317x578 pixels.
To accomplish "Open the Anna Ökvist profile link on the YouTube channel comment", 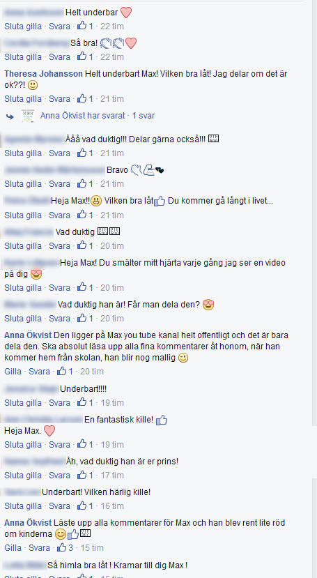I will tap(29, 336).
